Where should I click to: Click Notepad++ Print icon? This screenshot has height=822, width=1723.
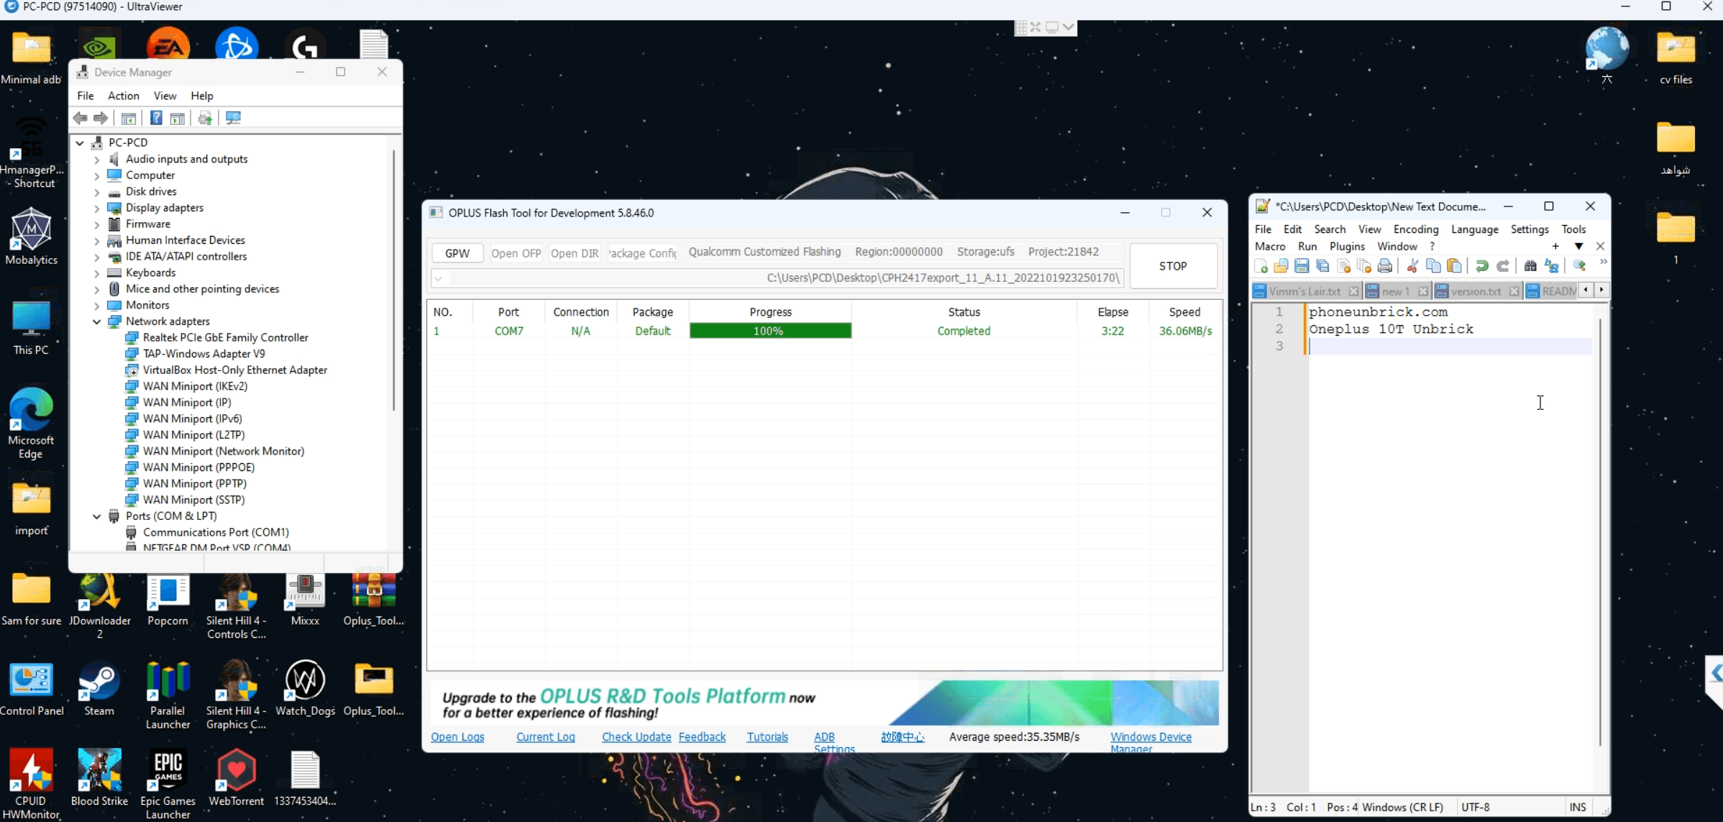1385,266
